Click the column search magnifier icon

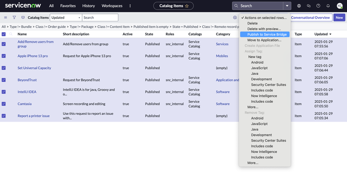coord(11,34)
